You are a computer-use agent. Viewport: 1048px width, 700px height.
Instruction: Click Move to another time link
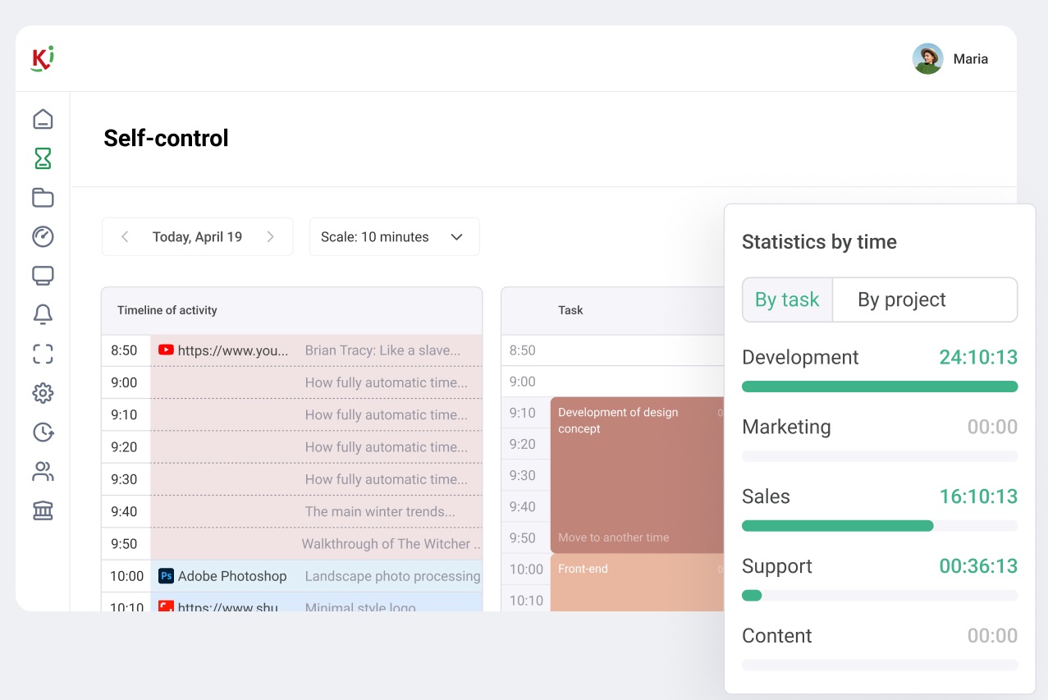click(613, 538)
